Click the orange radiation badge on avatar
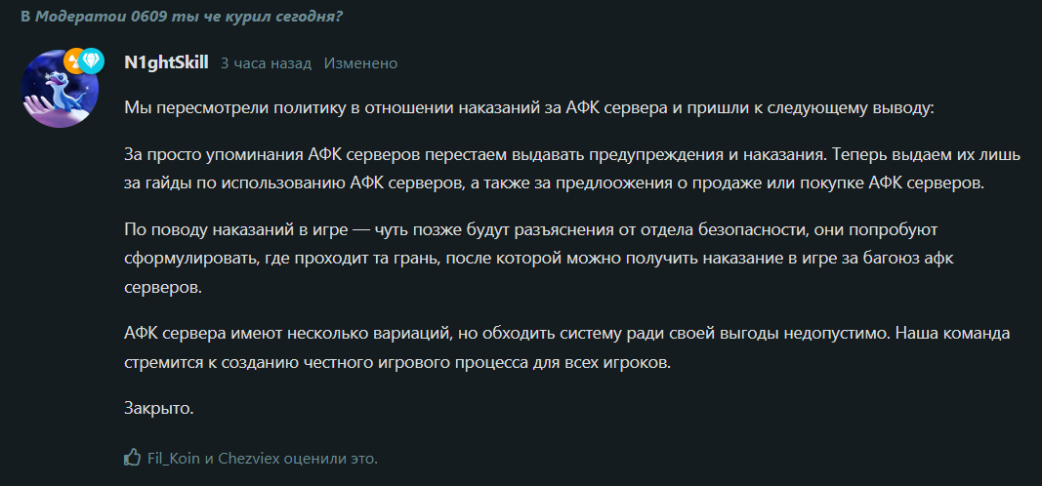1042x486 pixels. click(x=74, y=61)
